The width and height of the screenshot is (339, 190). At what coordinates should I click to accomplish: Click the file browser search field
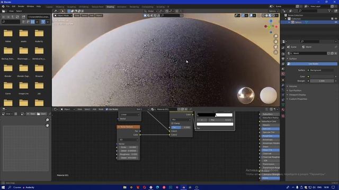[x=11, y=22]
